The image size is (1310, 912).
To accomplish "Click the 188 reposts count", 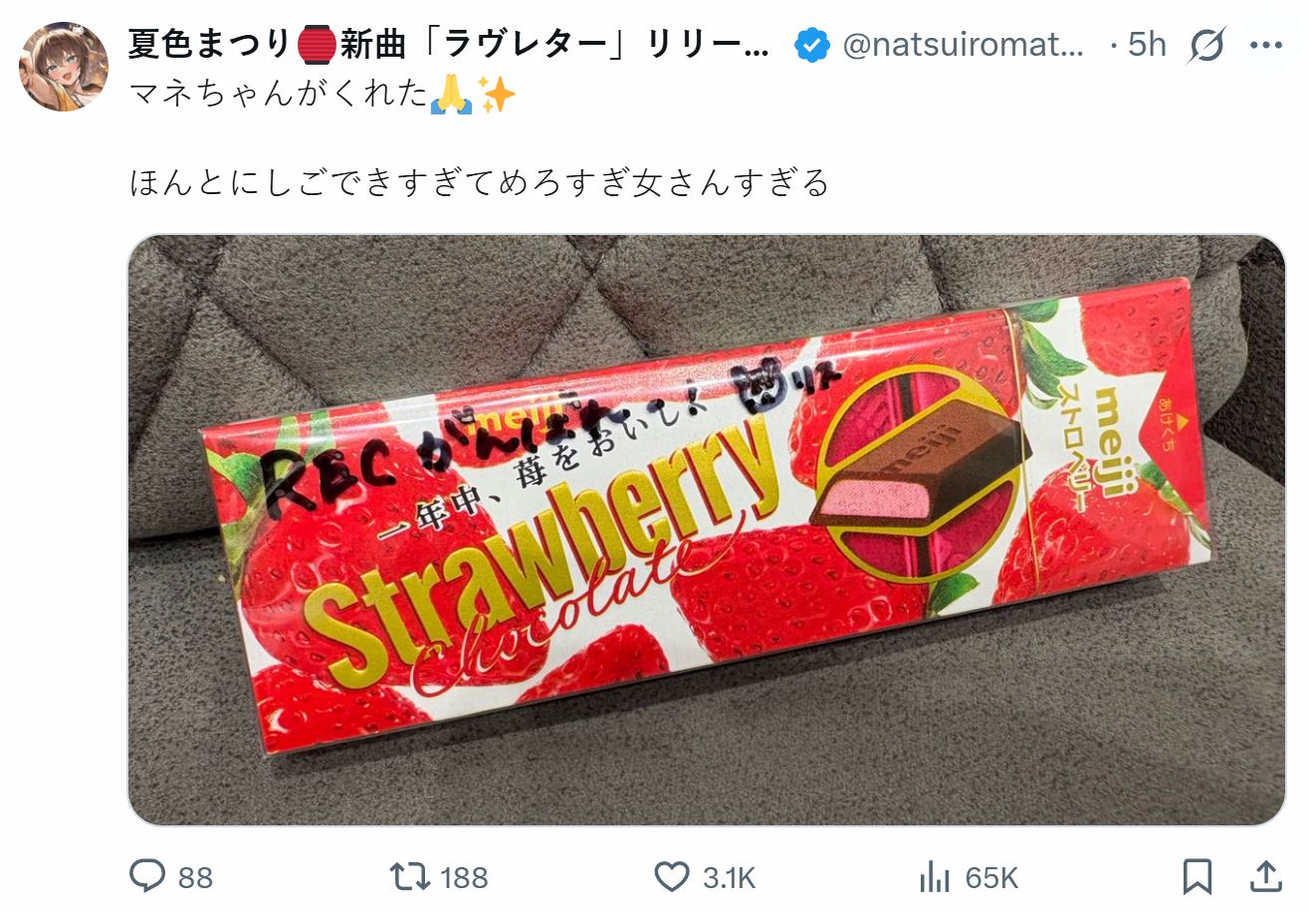I will click(x=464, y=877).
